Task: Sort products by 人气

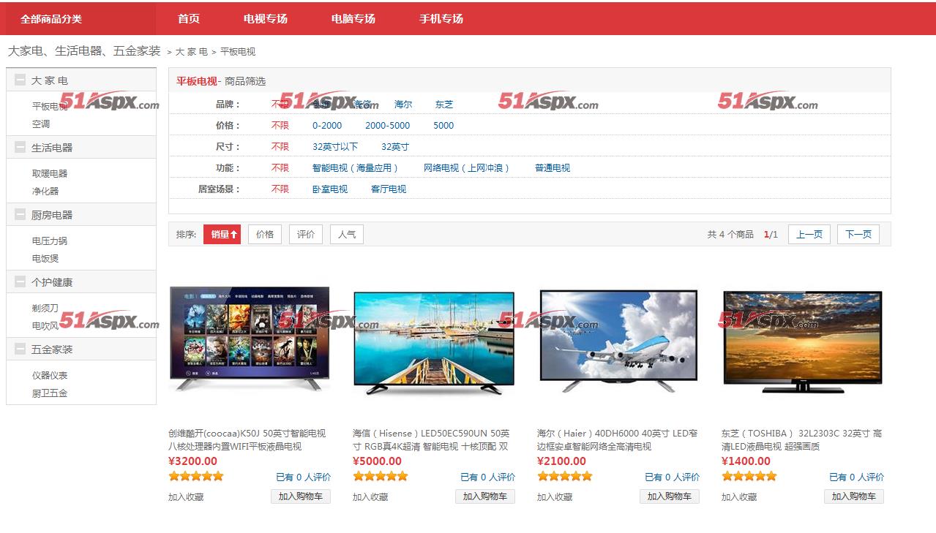Action: point(347,235)
